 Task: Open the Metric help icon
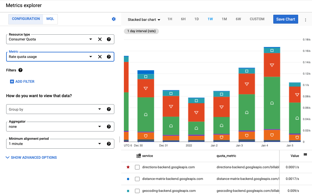click(x=109, y=57)
